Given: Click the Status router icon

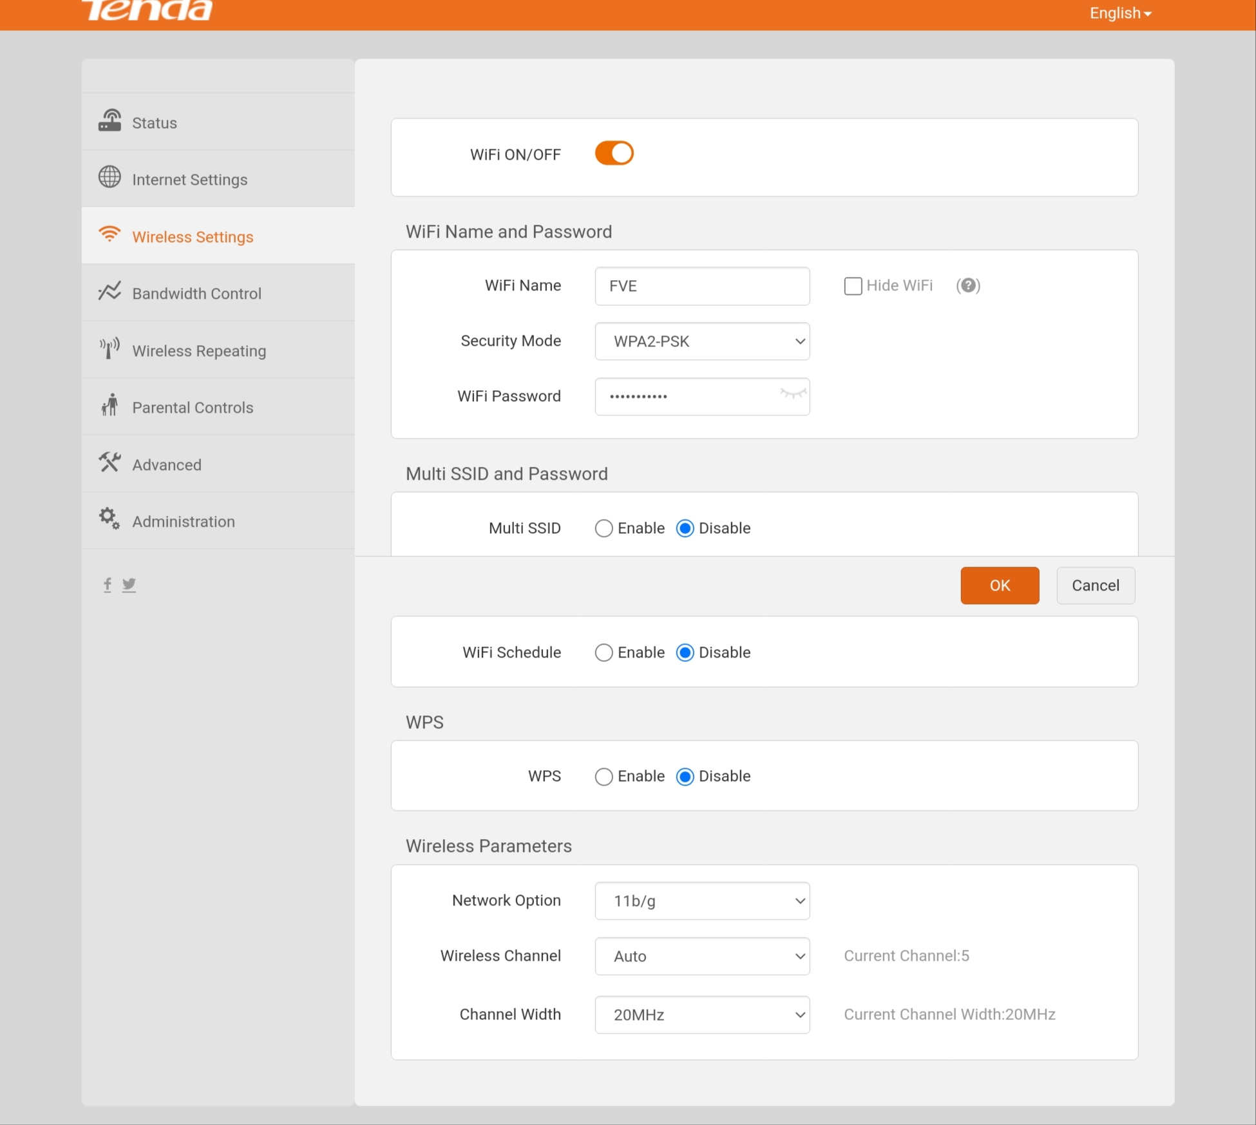Looking at the screenshot, I should (109, 120).
